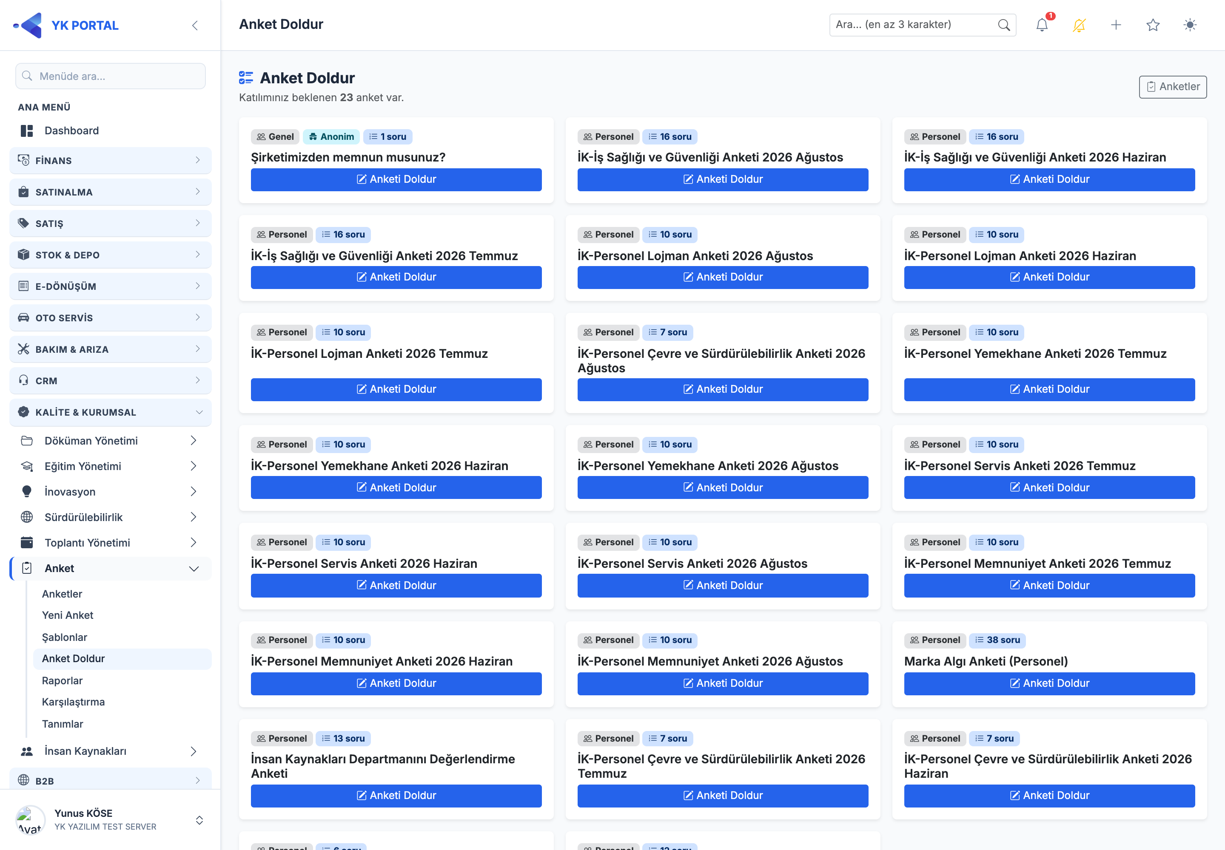Click the Anketler button at top right

1173,87
